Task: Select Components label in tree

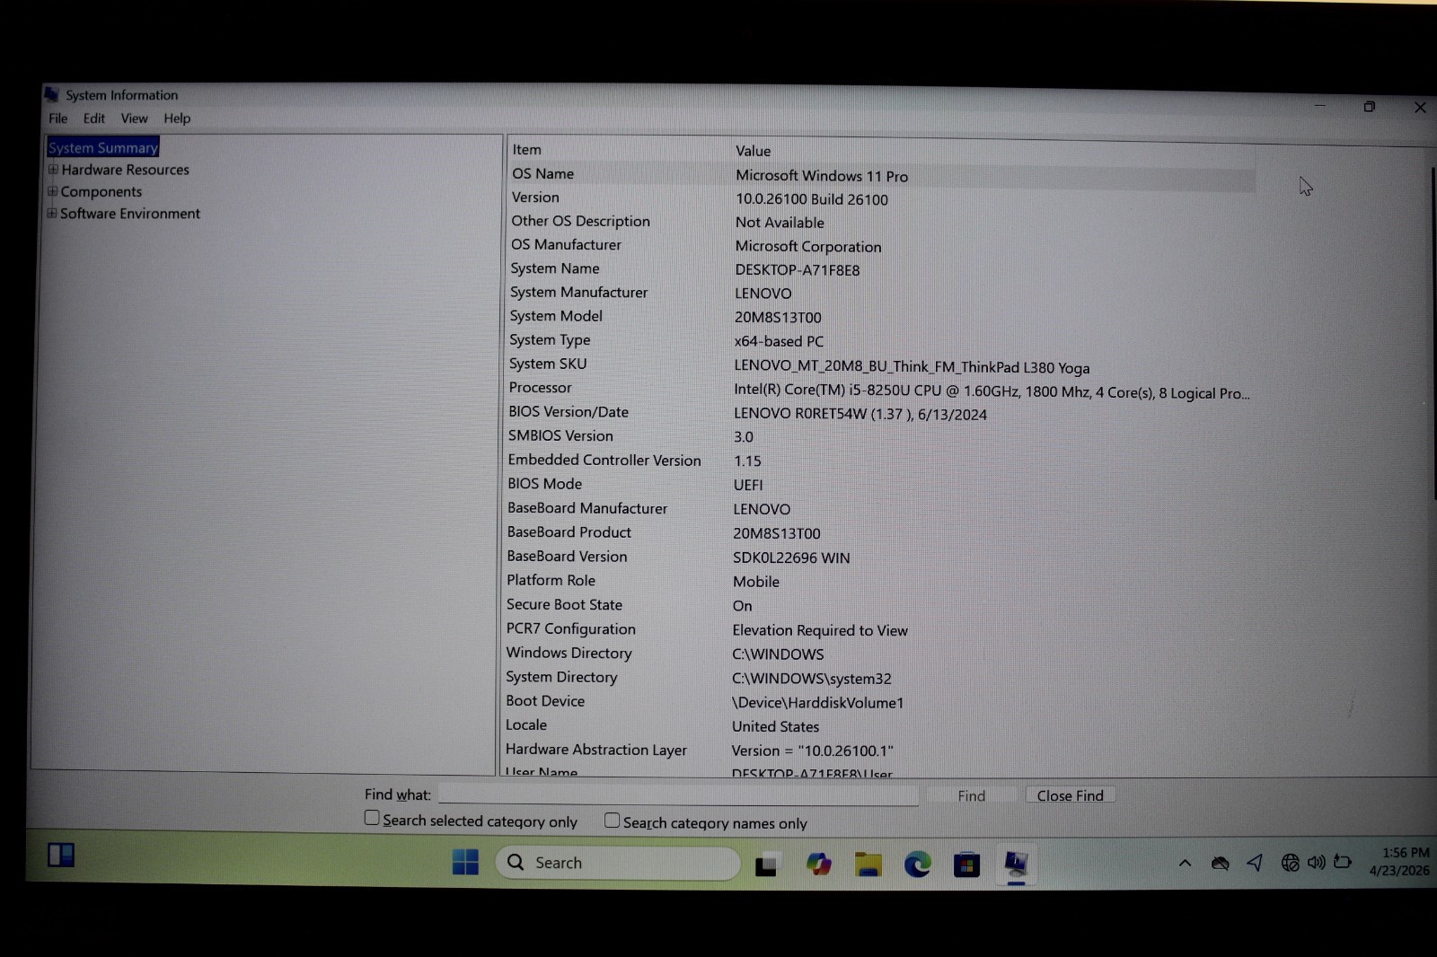Action: coord(101,191)
